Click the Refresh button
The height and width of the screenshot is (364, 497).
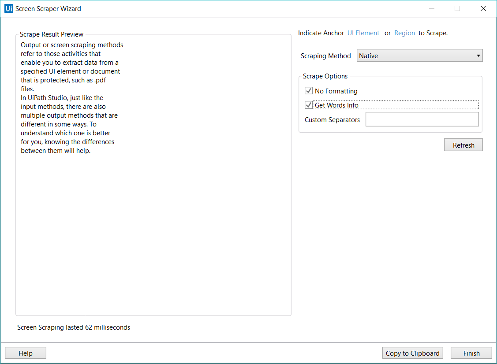(463, 145)
